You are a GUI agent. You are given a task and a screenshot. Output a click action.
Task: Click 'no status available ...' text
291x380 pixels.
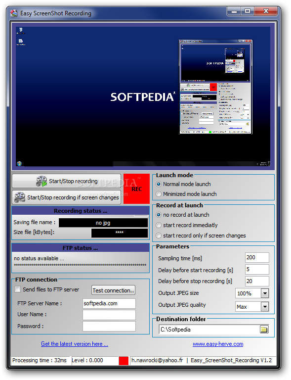39,258
